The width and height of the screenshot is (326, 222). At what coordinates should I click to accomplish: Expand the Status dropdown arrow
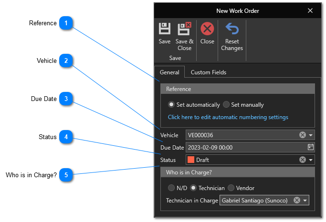[311, 160]
